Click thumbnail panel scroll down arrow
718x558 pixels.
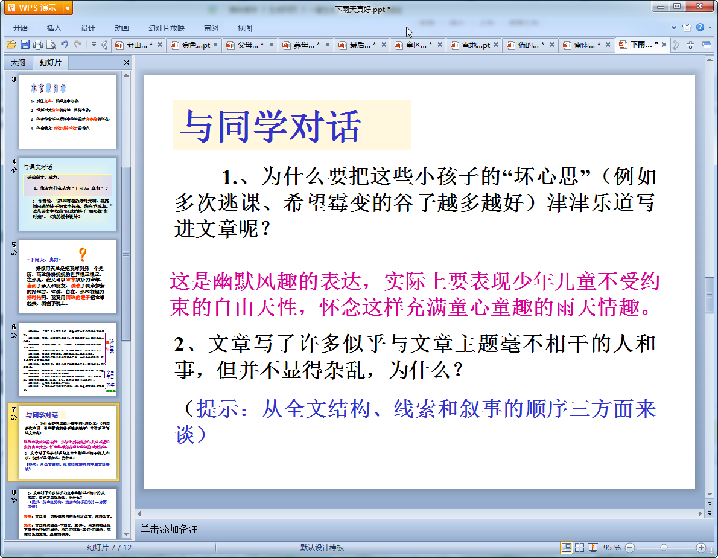tap(126, 534)
